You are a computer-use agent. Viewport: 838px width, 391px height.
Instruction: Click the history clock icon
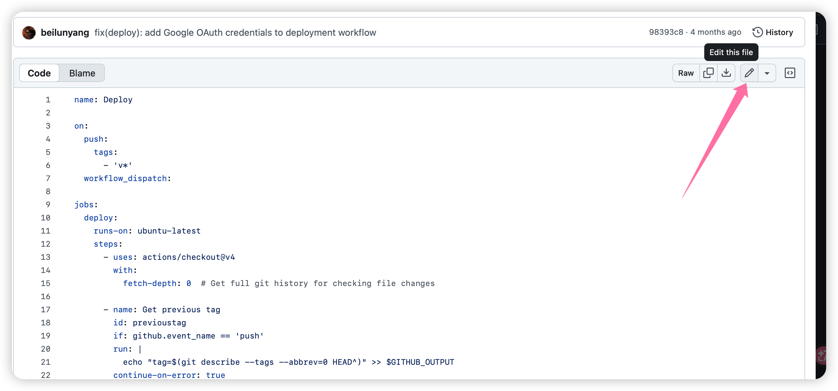757,32
